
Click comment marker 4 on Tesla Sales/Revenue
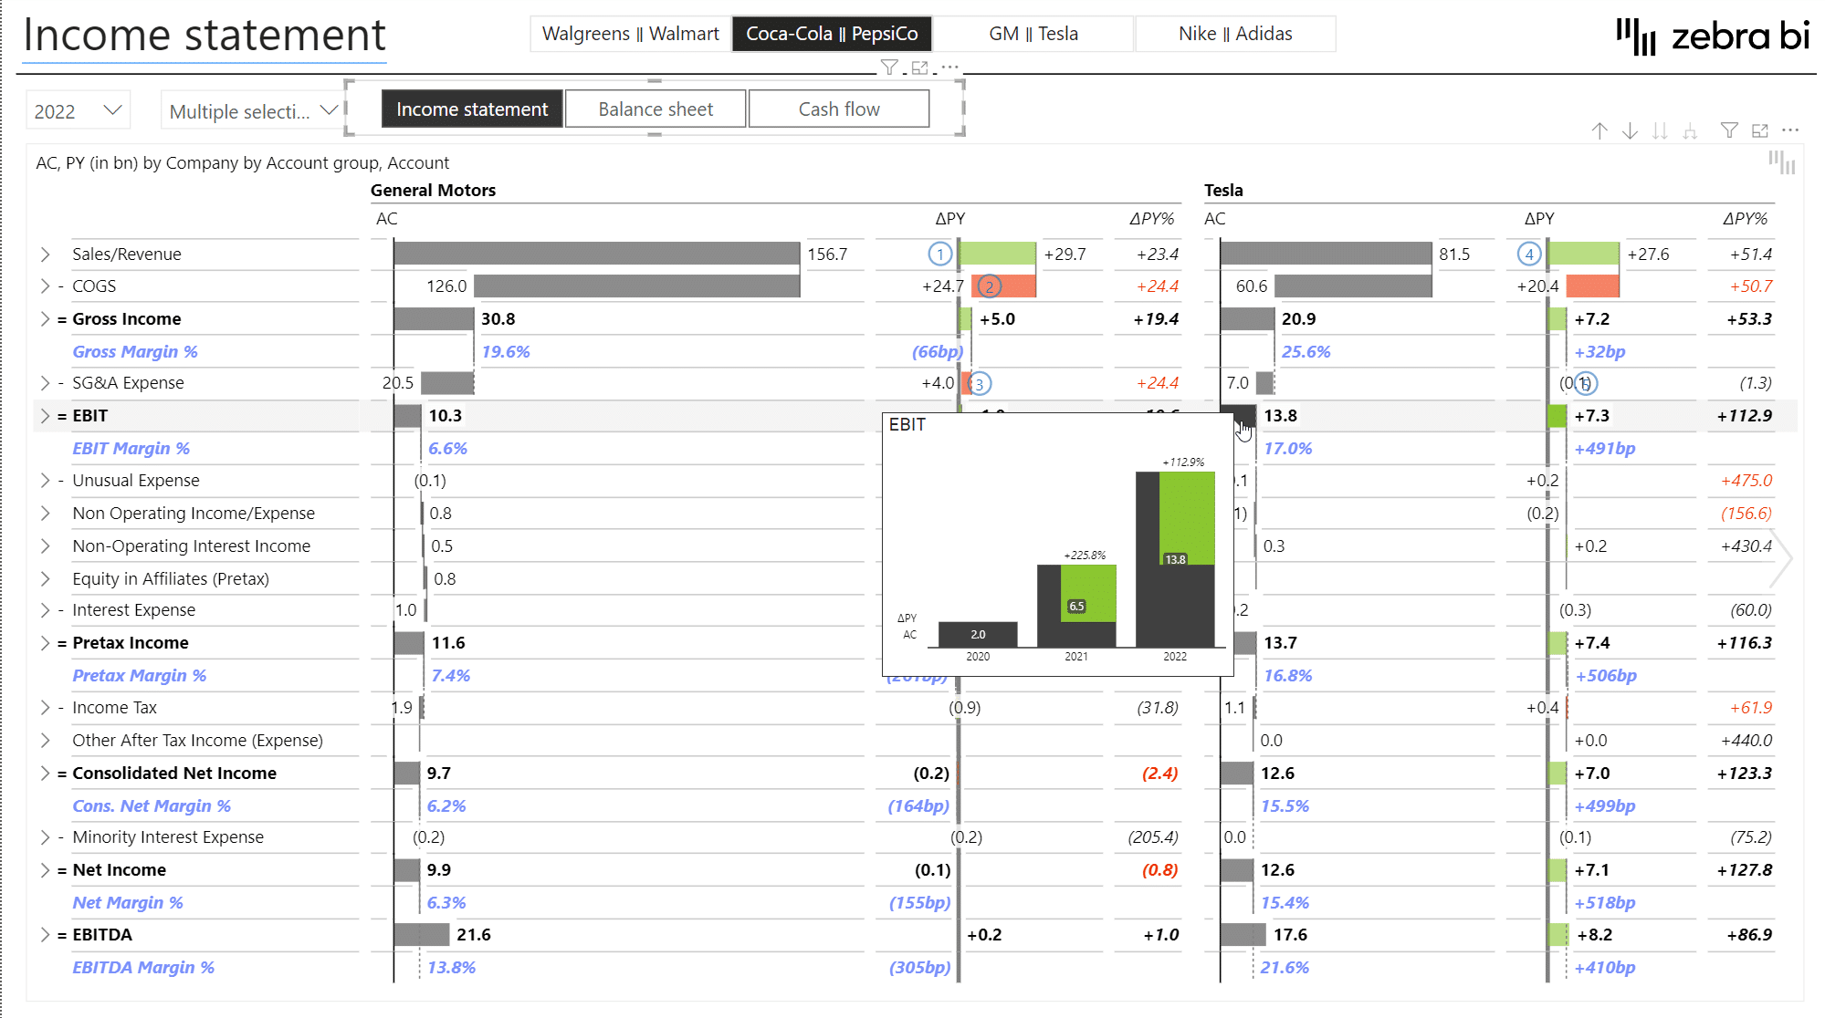(1529, 254)
